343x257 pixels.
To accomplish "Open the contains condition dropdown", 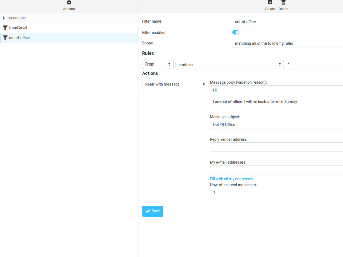I will coord(230,64).
